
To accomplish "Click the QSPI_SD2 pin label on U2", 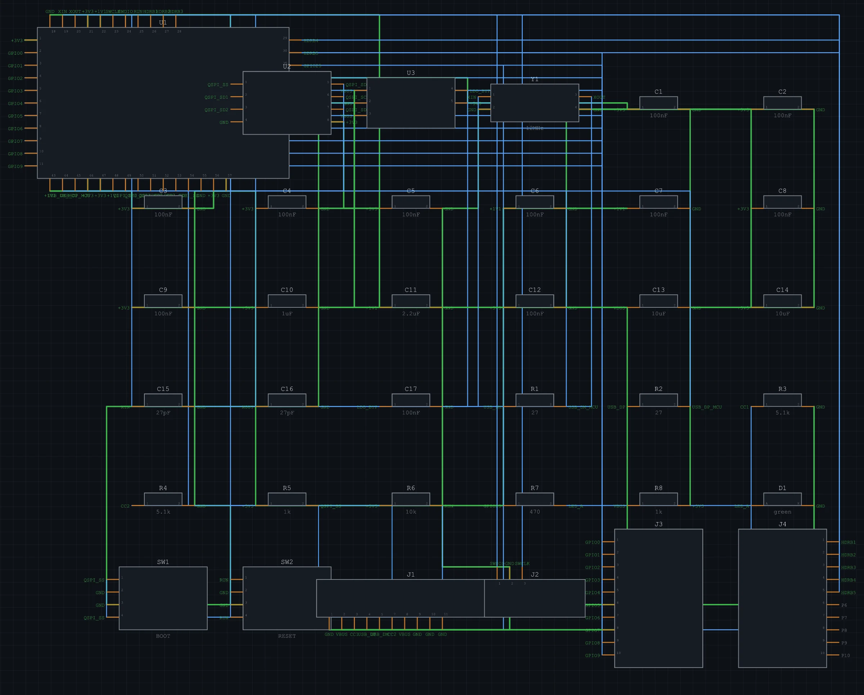I will pyautogui.click(x=216, y=110).
